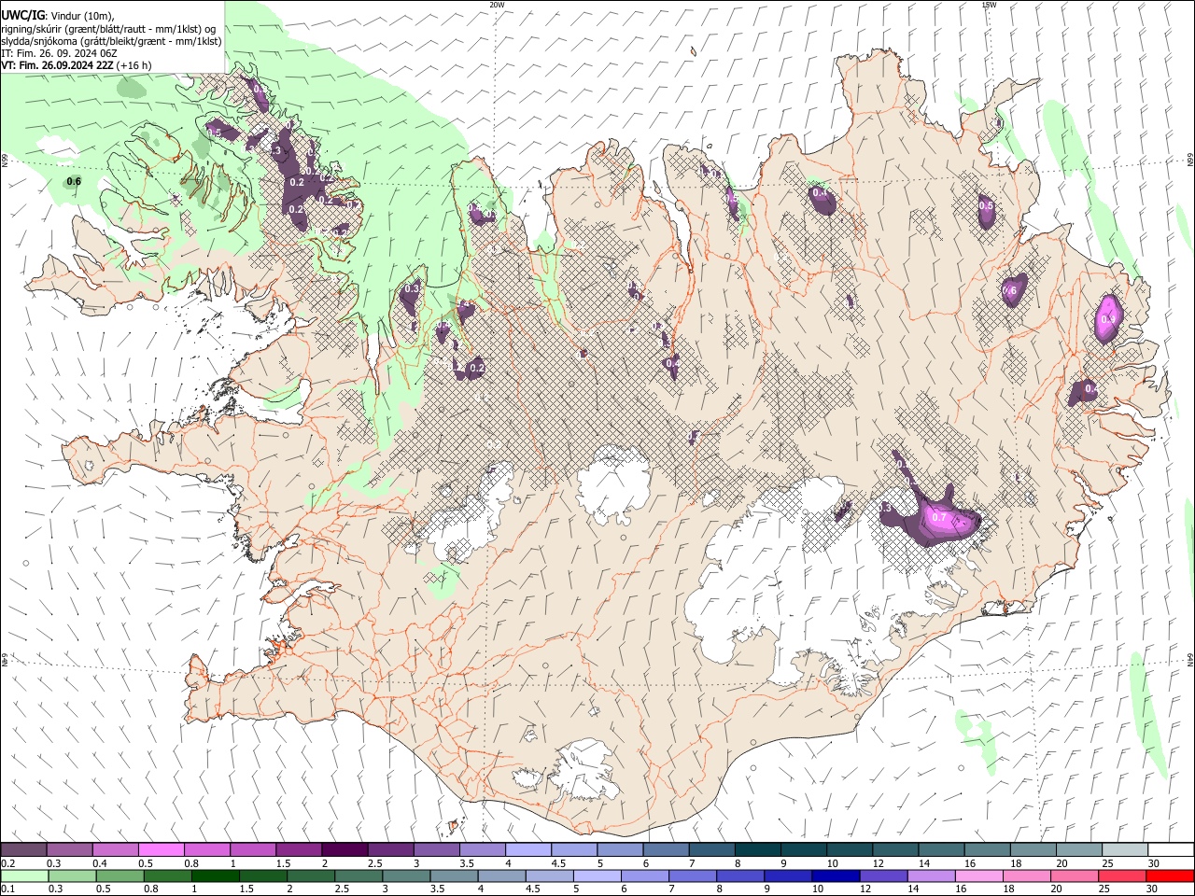Image resolution: width=1195 pixels, height=896 pixels.
Task: Click the 0.9 value in the eastern pink blob
Action: click(1108, 319)
